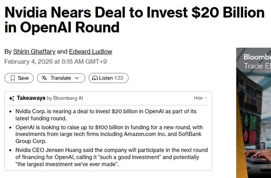Expand the Translate dropdown chevron
Screen dimensions: 271x178
point(77,78)
